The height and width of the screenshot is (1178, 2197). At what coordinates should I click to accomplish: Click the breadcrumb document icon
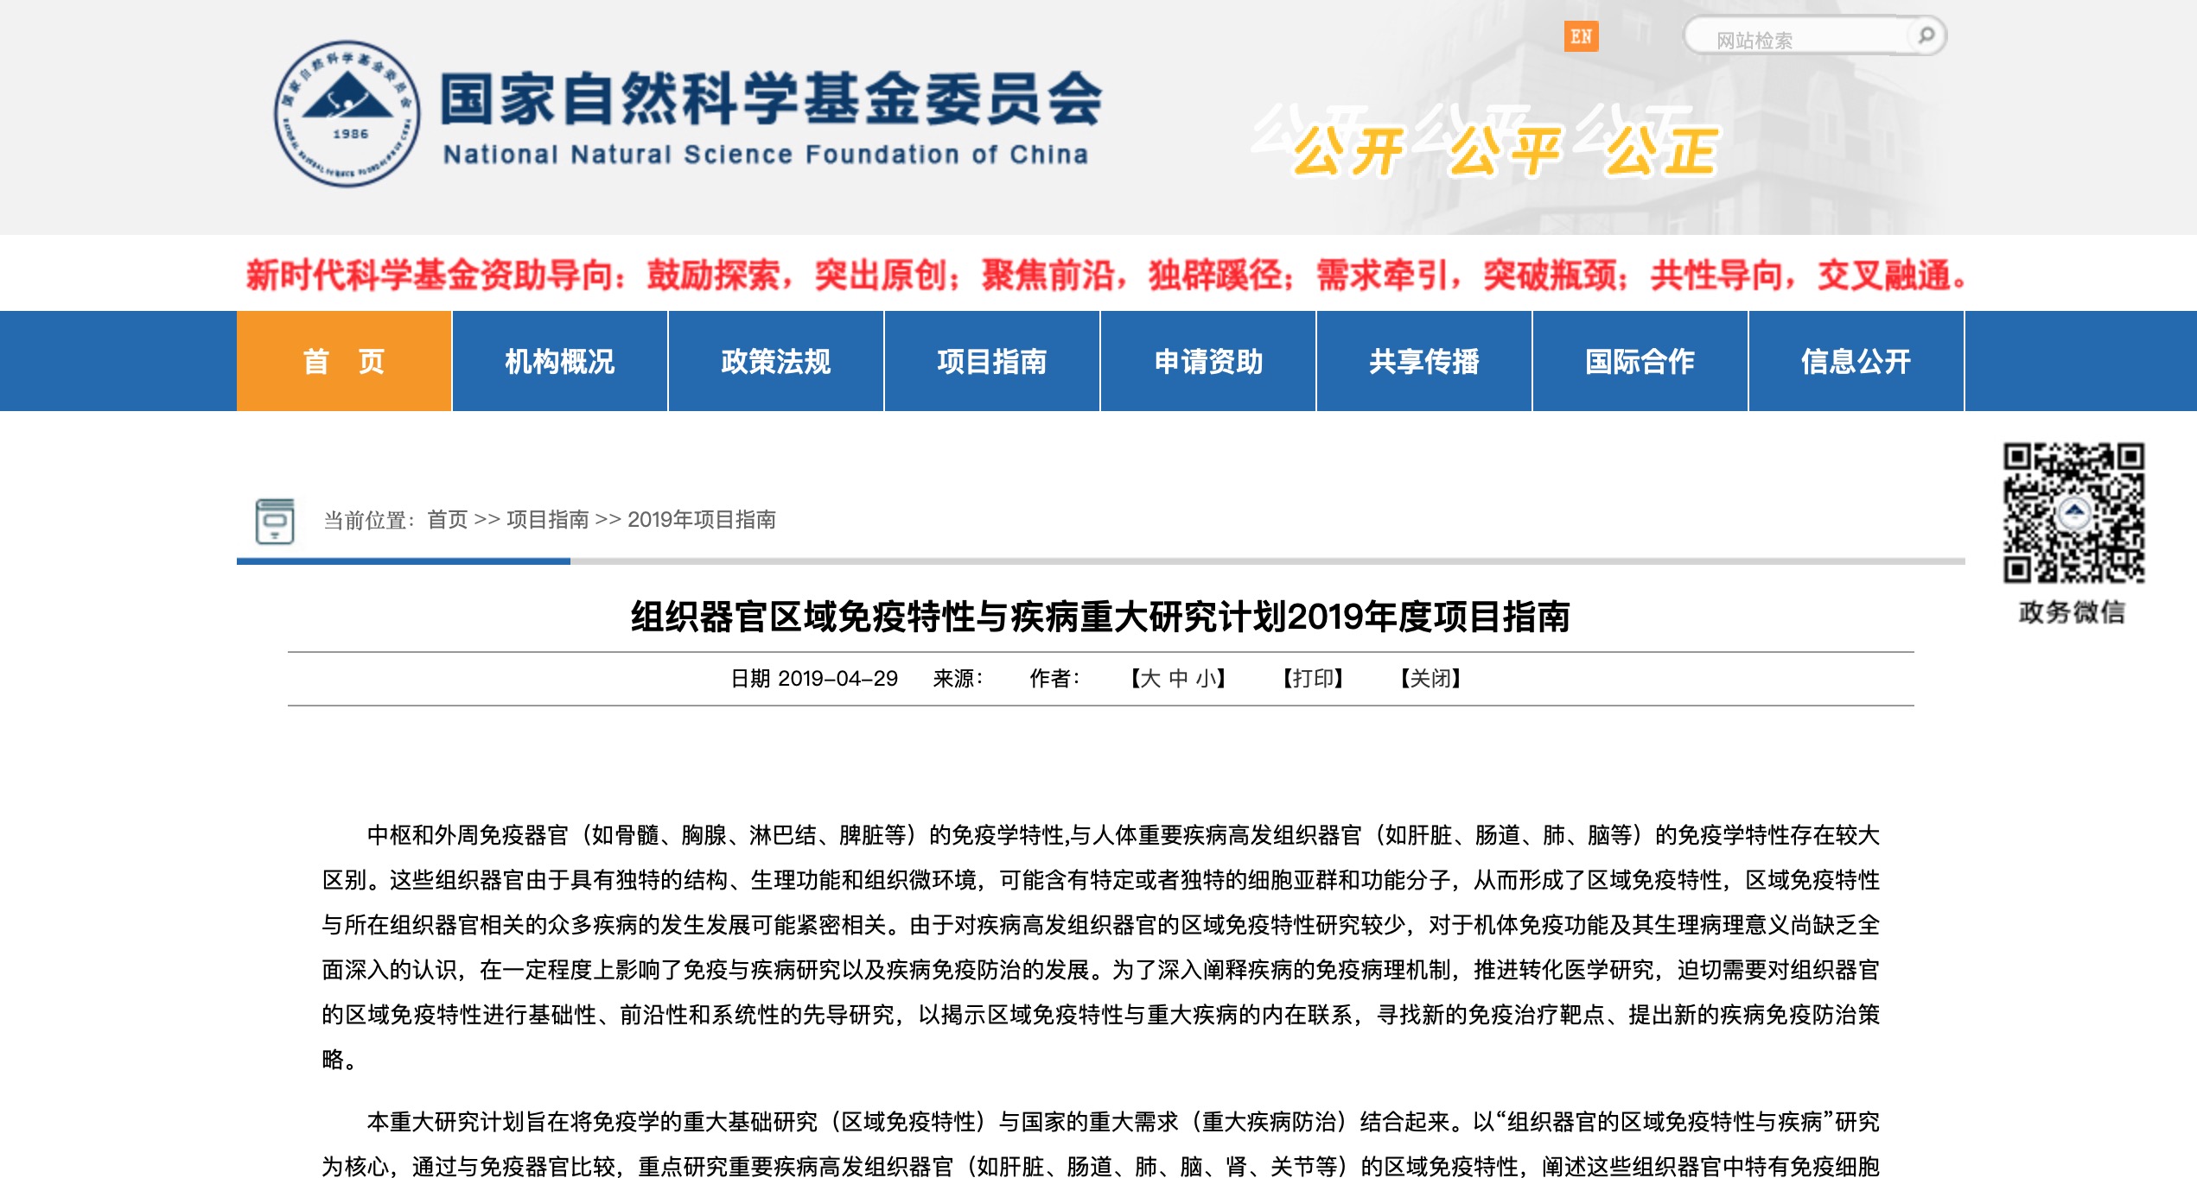coord(275,521)
